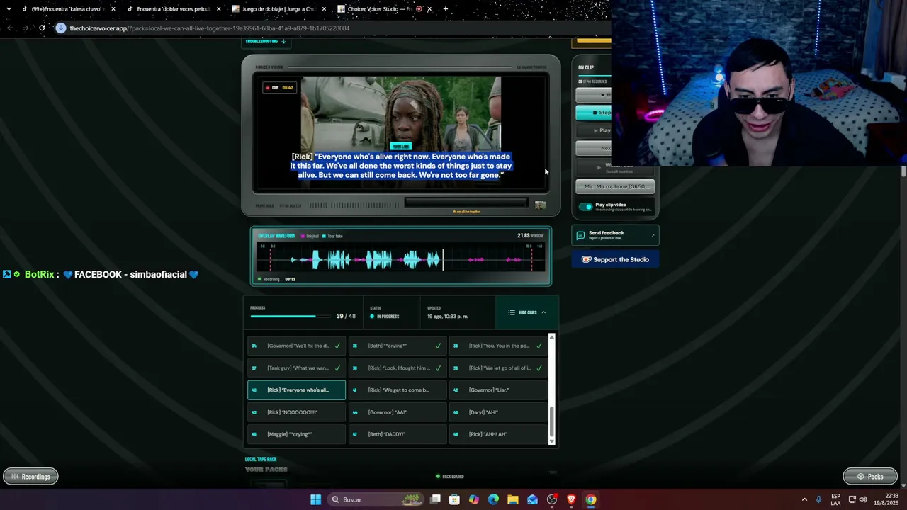This screenshot has height=510, width=907.
Task: Open Copilot from the taskbar
Action: (474, 499)
